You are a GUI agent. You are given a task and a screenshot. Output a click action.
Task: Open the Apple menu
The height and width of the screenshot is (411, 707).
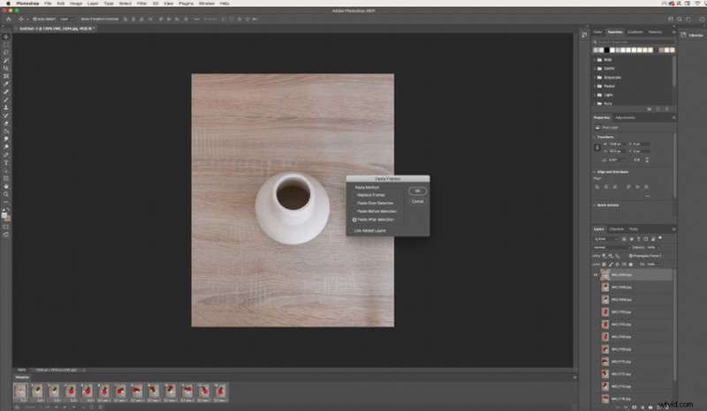[x=8, y=4]
